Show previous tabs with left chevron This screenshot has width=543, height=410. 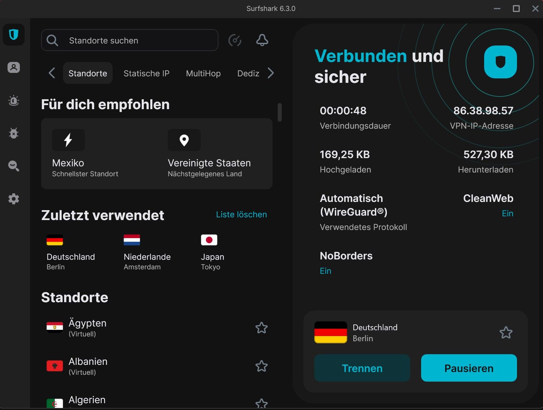52,73
